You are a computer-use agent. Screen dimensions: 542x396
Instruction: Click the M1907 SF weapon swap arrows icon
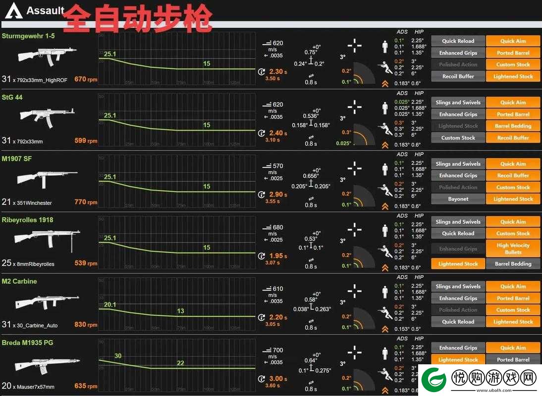click(x=311, y=198)
